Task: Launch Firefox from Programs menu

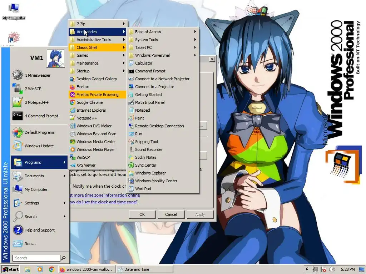Action: click(98, 87)
